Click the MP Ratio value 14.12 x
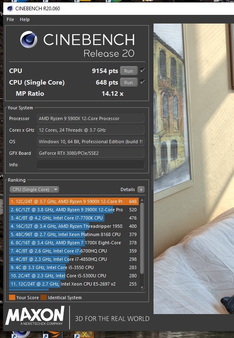 pos(113,94)
